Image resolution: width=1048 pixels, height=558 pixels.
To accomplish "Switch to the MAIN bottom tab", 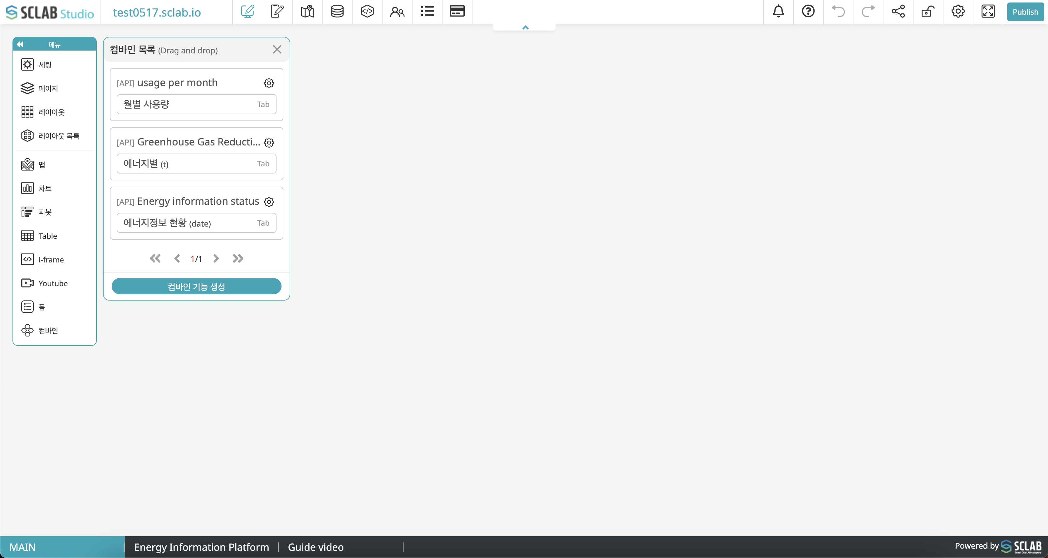I will (62, 547).
